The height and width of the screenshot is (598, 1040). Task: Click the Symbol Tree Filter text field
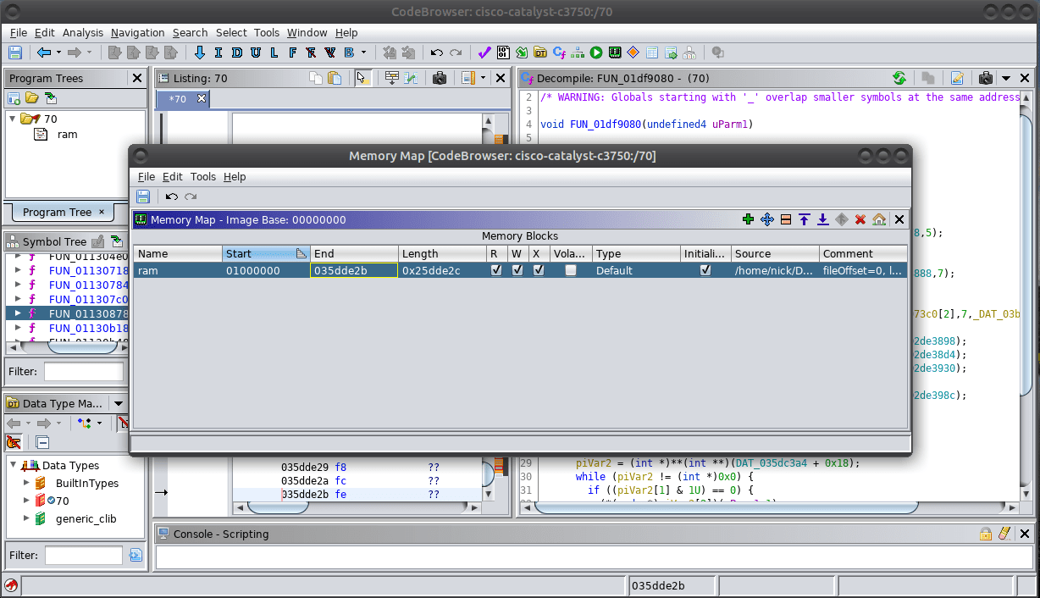pyautogui.click(x=84, y=371)
